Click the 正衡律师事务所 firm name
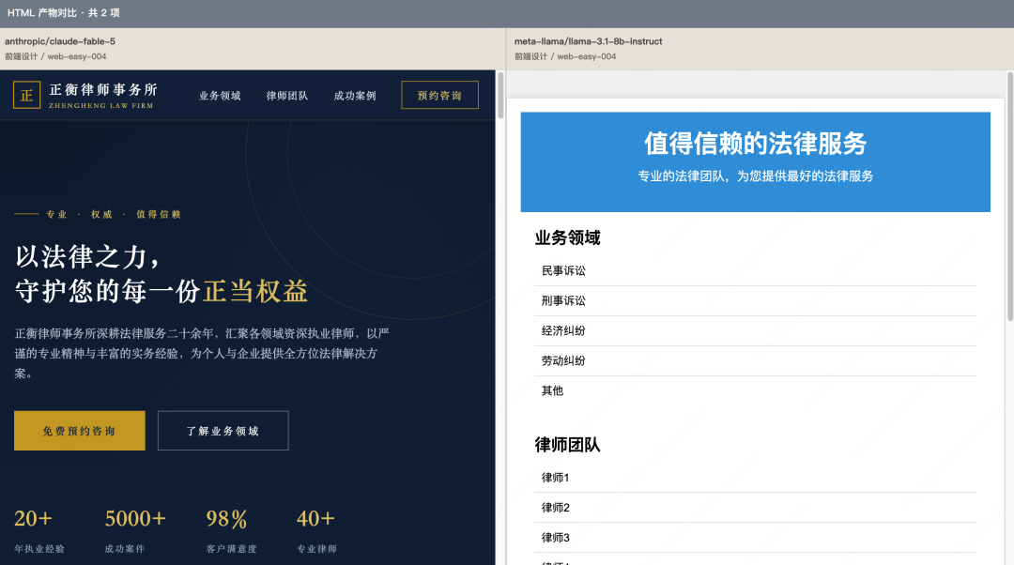The height and width of the screenshot is (565, 1014). click(103, 90)
